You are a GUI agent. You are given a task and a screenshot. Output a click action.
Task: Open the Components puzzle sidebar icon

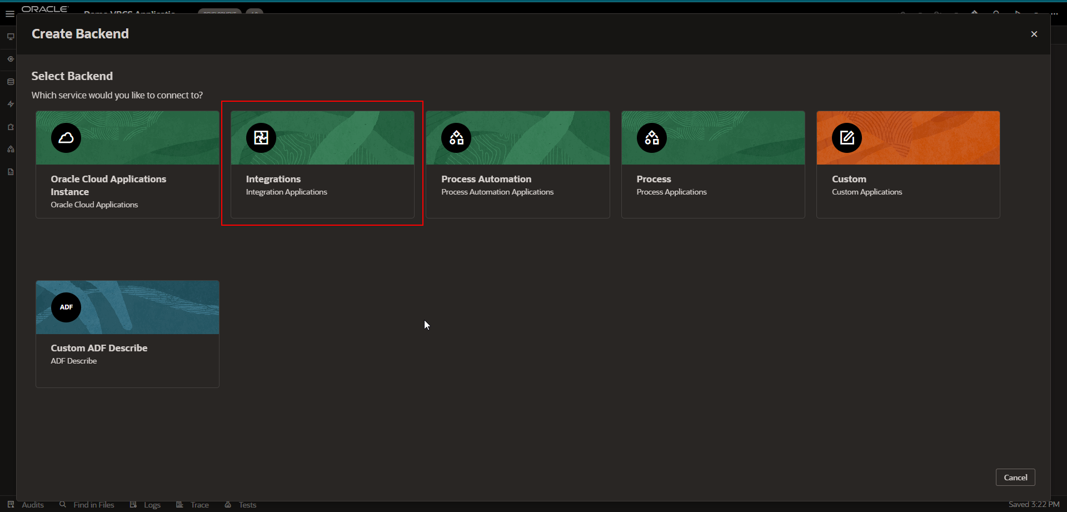tap(11, 127)
